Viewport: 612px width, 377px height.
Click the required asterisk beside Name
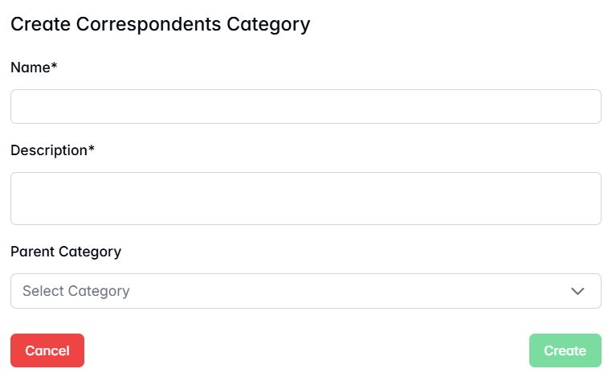tap(55, 67)
